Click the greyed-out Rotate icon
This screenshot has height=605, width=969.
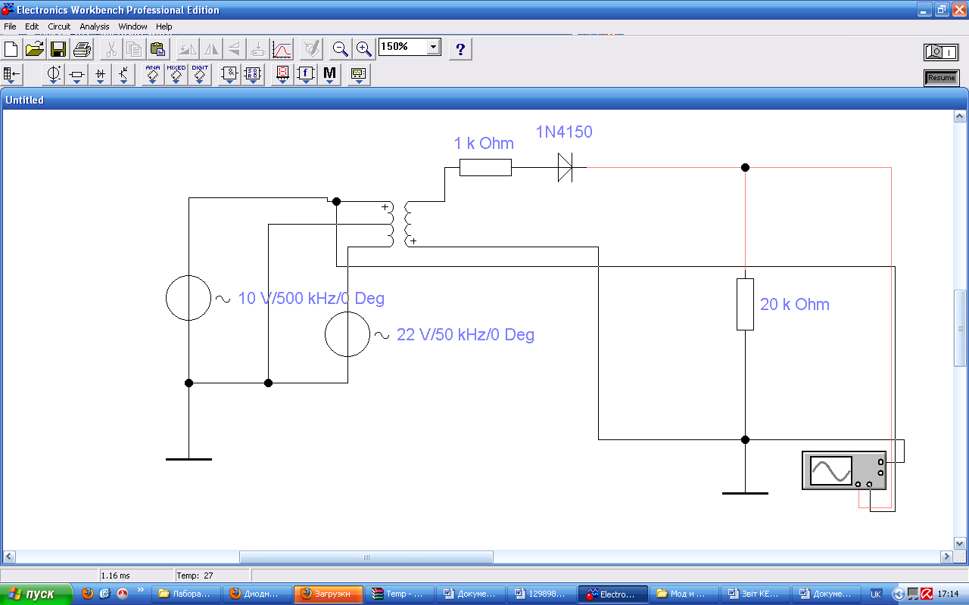click(187, 50)
